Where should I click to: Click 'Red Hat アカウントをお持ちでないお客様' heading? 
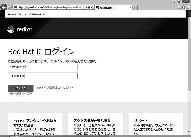35,123
